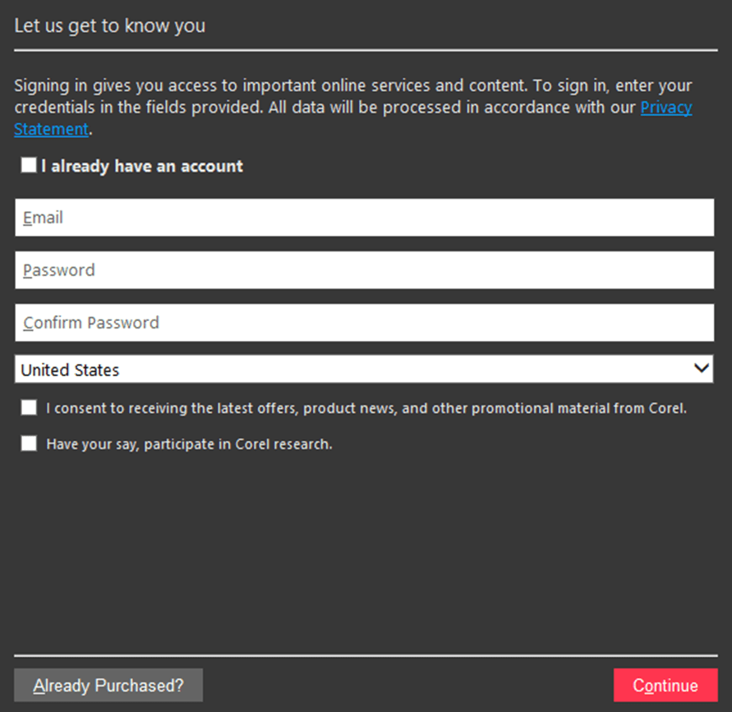This screenshot has width=732, height=712.
Task: Focus the Email input field
Action: [364, 218]
